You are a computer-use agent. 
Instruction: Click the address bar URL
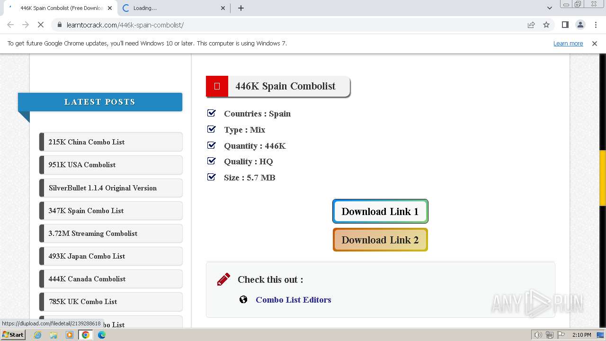click(x=125, y=25)
